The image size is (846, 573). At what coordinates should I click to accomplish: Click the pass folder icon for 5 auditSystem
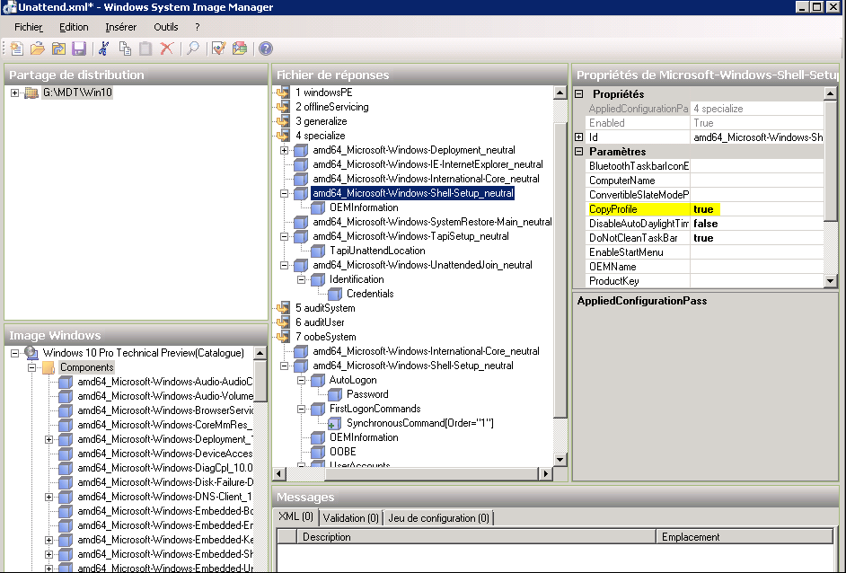point(283,308)
